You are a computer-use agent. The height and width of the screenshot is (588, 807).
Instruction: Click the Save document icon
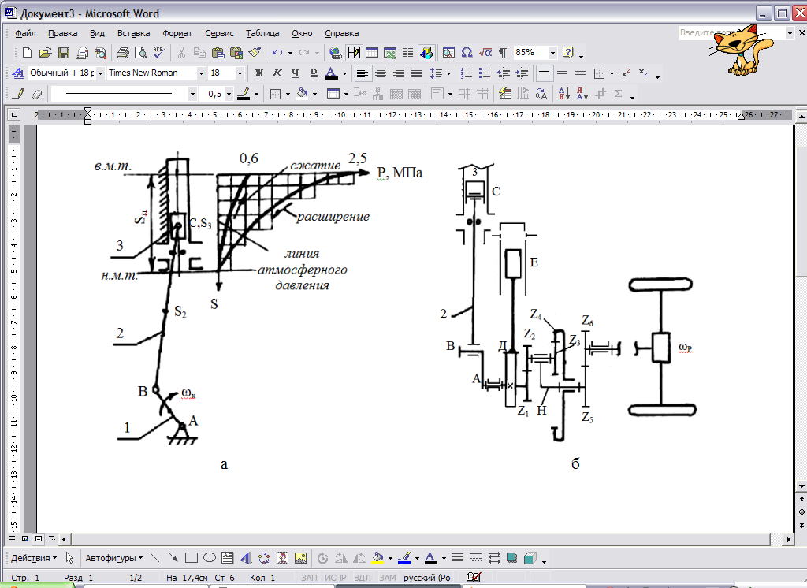[63, 53]
